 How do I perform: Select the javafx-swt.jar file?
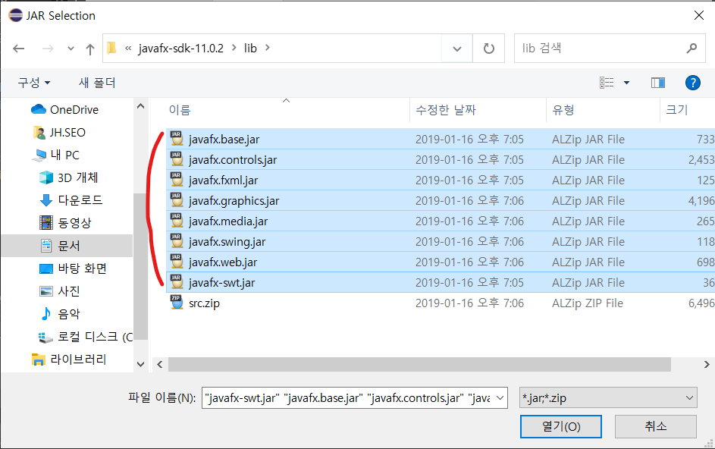tap(441, 282)
